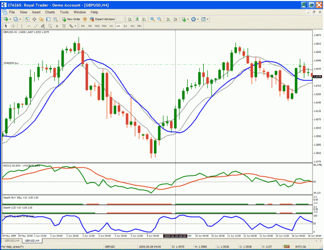
Task: Click the New Order button
Action: [71, 19]
